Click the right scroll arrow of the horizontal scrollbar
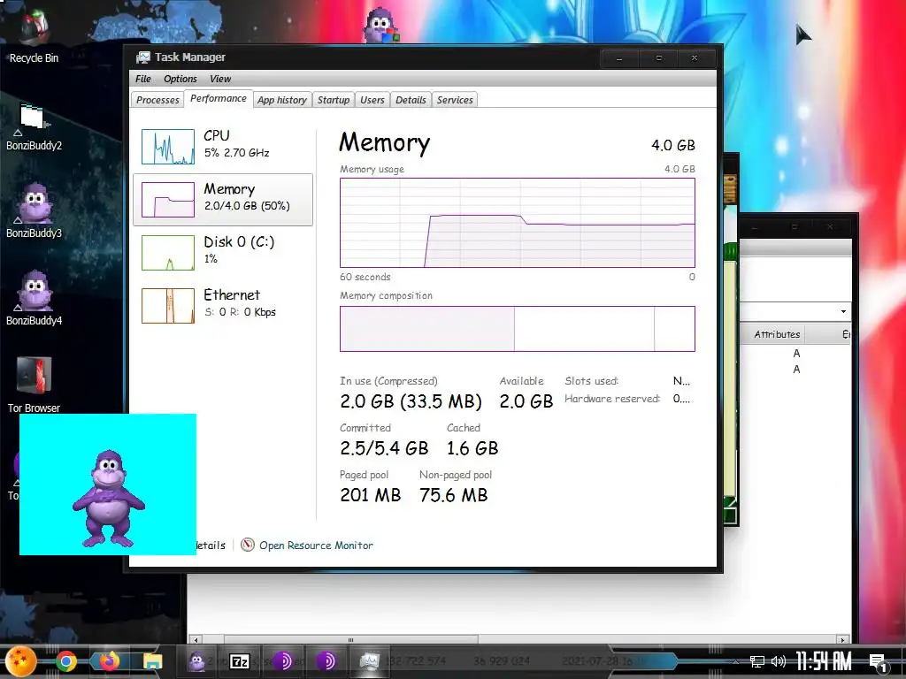Screen dimensions: 906x679 [842, 640]
